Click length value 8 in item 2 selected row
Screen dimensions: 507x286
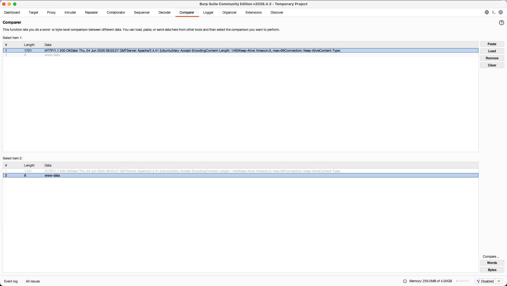[x=25, y=176]
